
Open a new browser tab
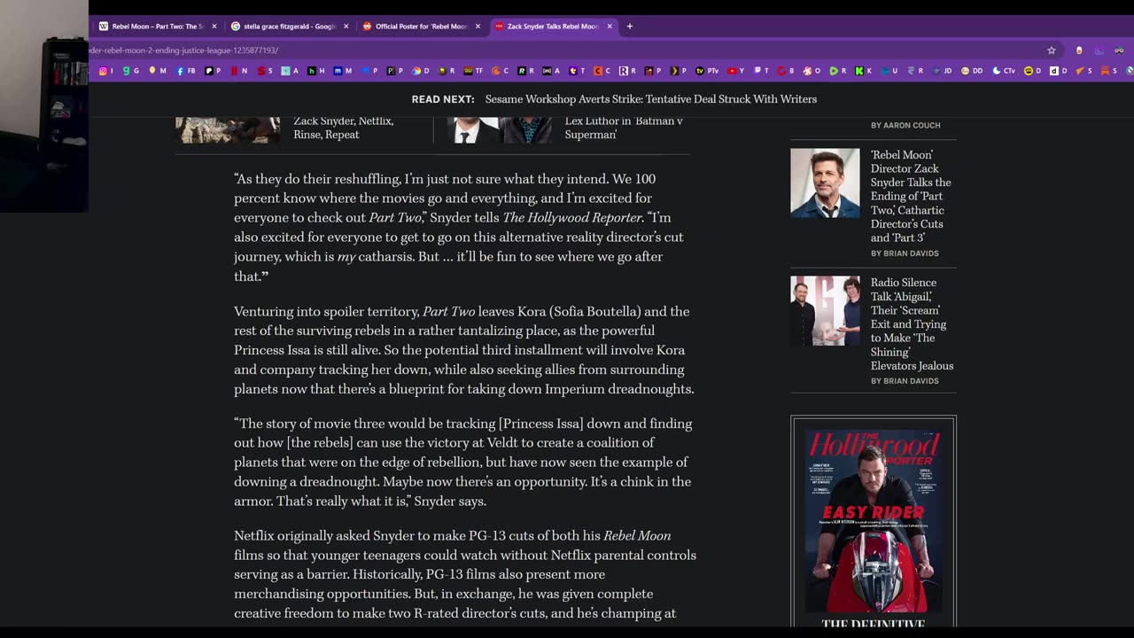click(x=630, y=27)
